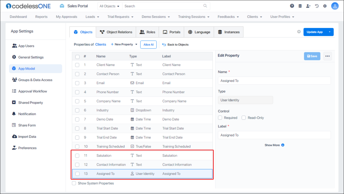
Task: Open the three-dots more options button
Action: [327, 56]
